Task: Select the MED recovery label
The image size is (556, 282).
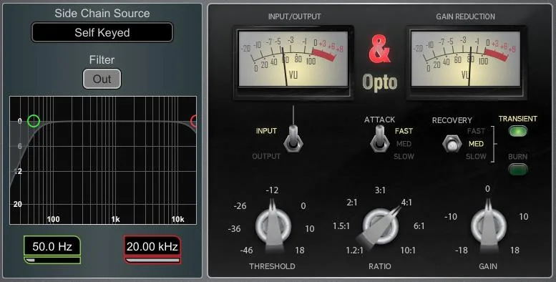Action: 476,144
